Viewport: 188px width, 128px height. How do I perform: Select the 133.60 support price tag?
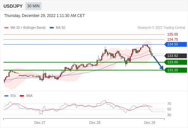(x=176, y=62)
